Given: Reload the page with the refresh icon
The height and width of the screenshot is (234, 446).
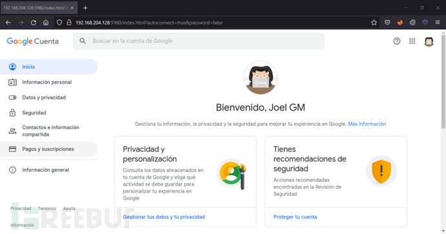Looking at the screenshot, I should coord(33,23).
